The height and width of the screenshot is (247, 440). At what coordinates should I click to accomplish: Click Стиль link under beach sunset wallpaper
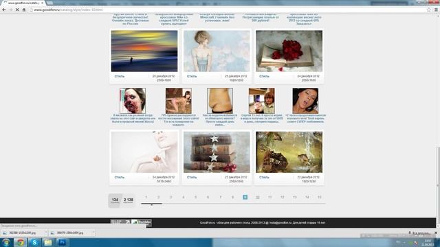(120, 76)
